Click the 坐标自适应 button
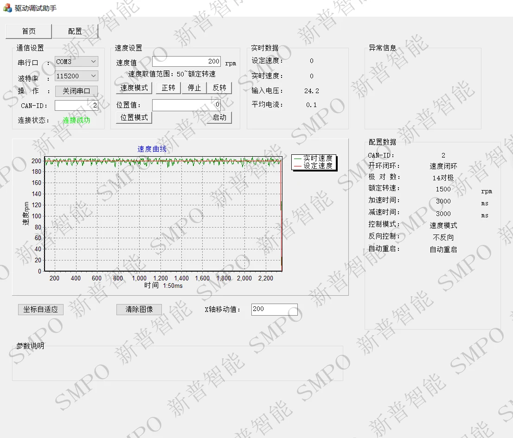 40,309
